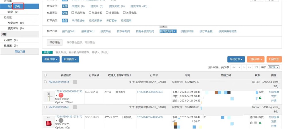Click the white serum bottle product thumbnail
Image resolution: width=287 pixels, height=129 pixels.
(48, 97)
